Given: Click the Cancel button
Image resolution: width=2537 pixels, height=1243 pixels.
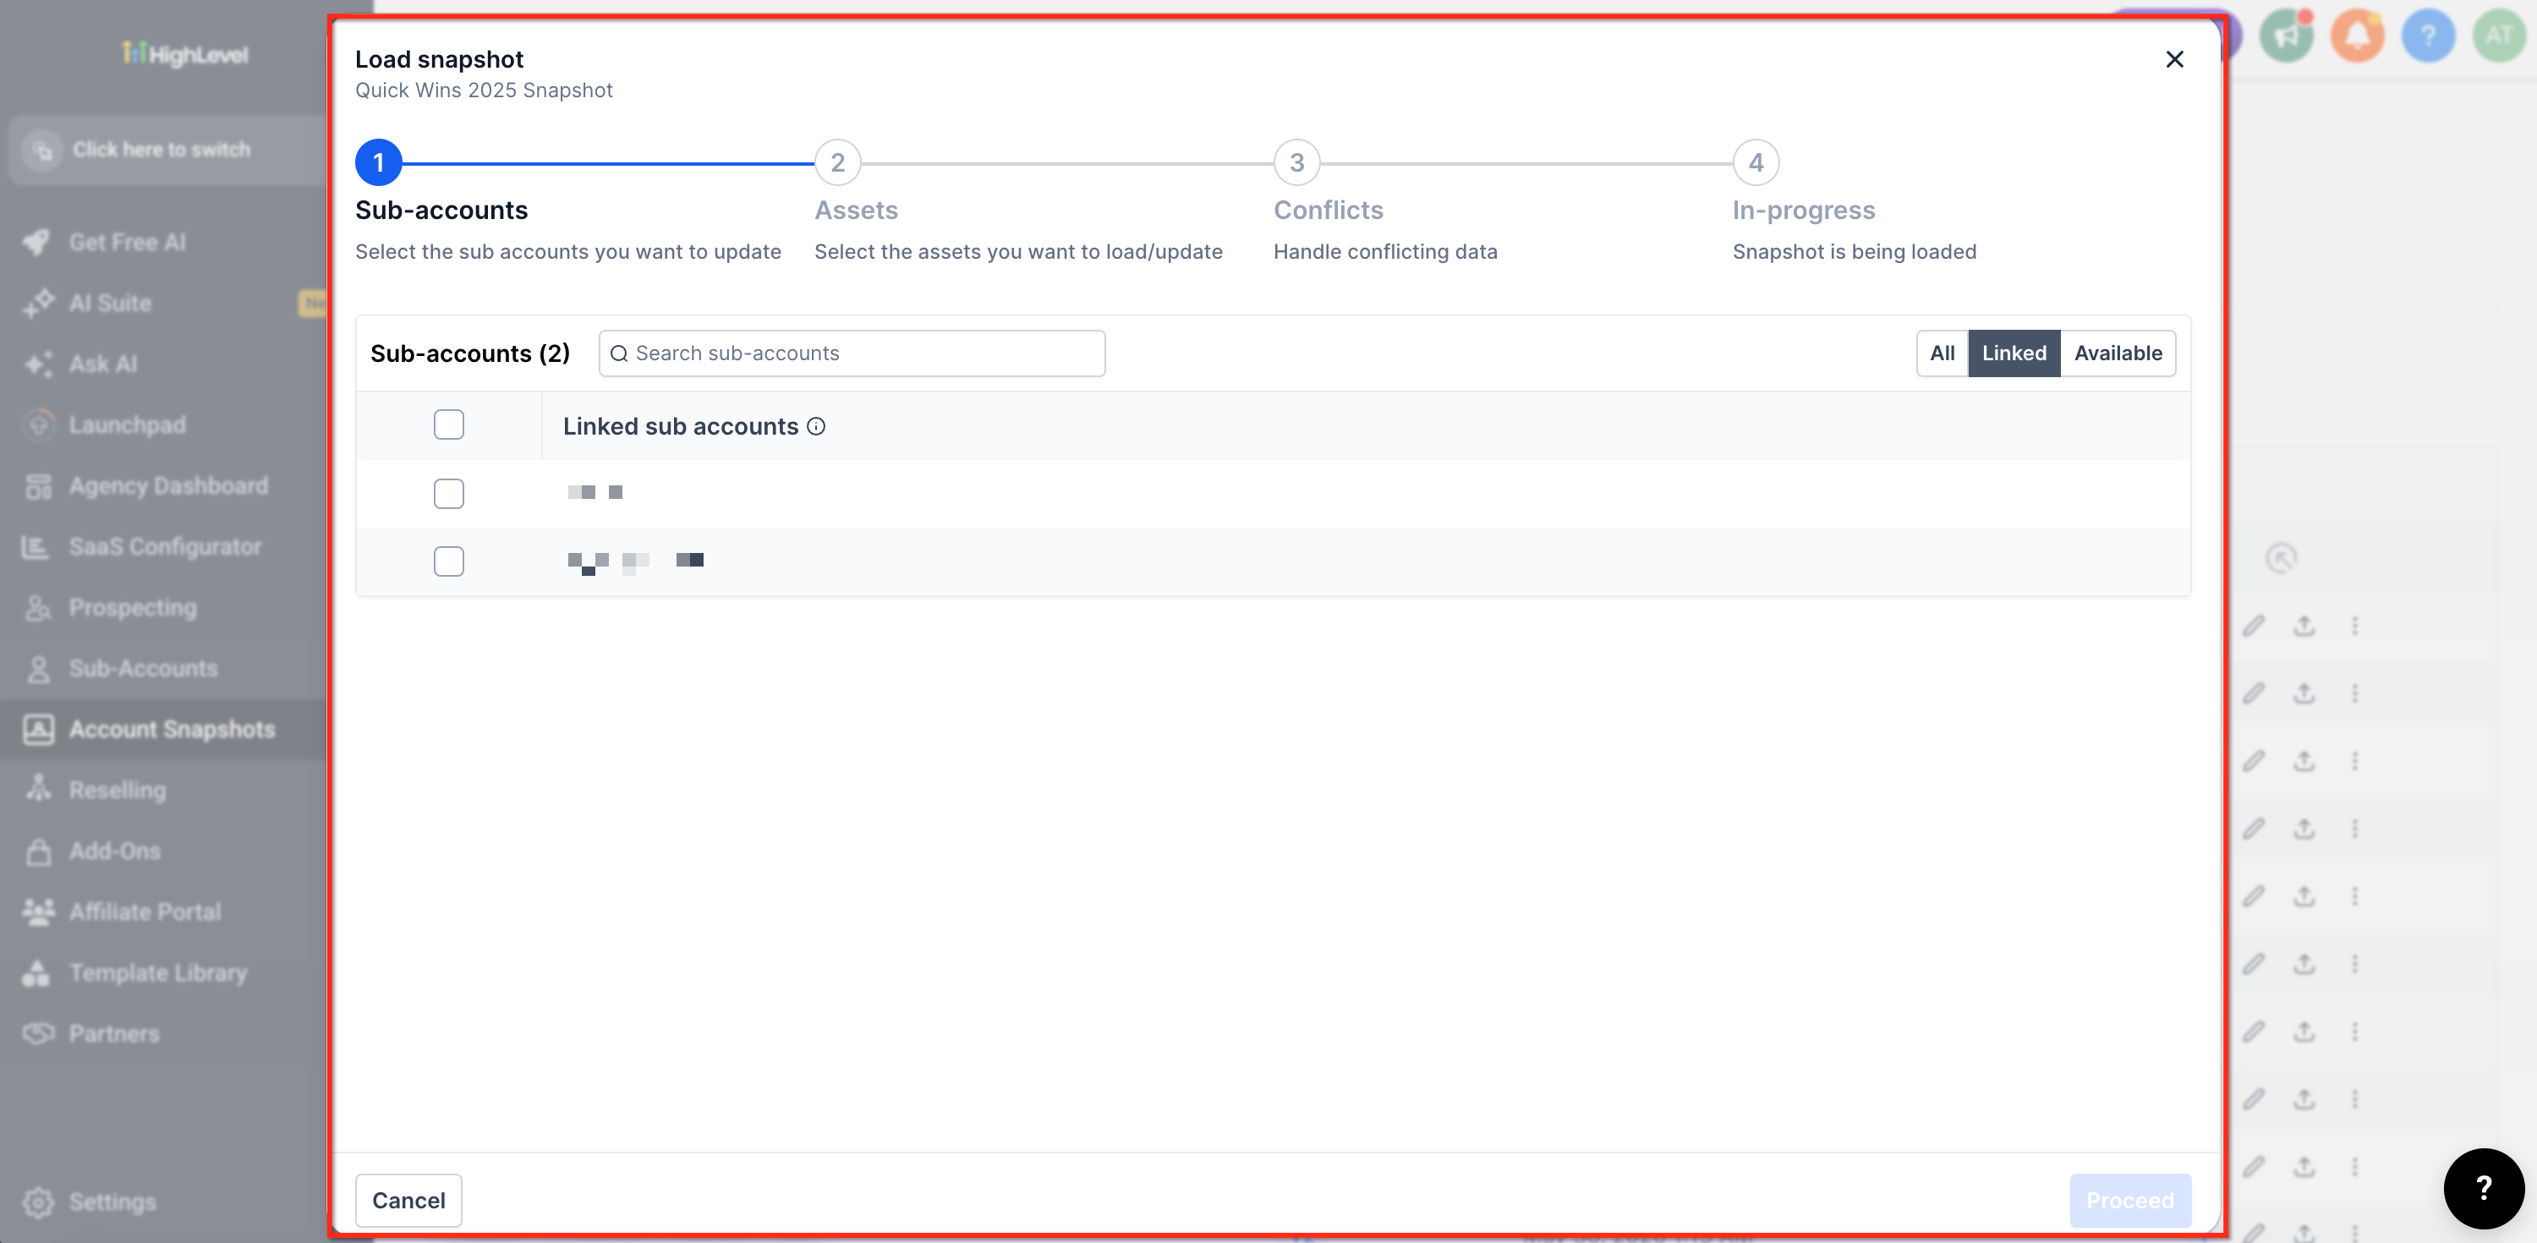Looking at the screenshot, I should [x=408, y=1201].
